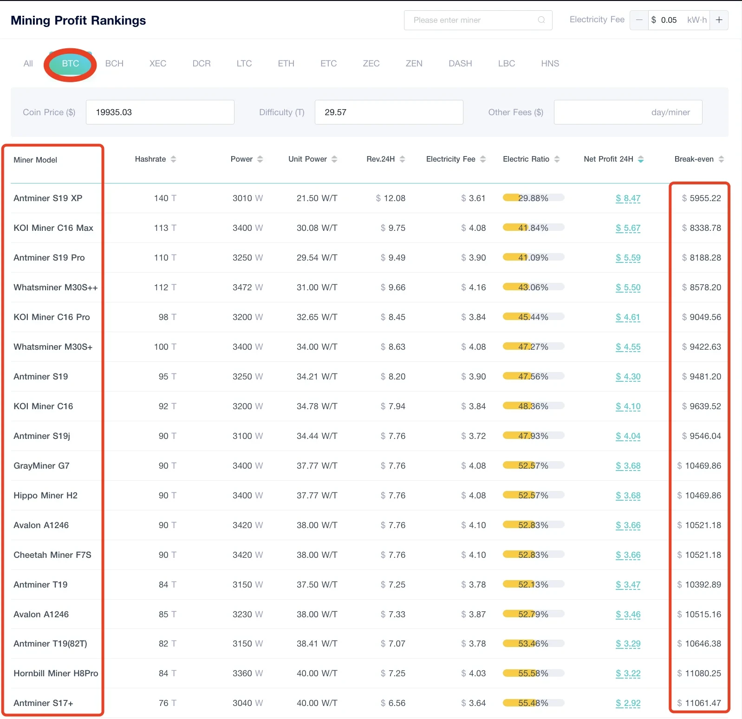Click Unit Power sort arrows

tap(334, 159)
